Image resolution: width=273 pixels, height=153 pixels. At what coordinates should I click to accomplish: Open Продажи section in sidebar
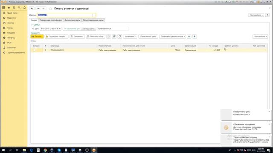tap(11, 33)
